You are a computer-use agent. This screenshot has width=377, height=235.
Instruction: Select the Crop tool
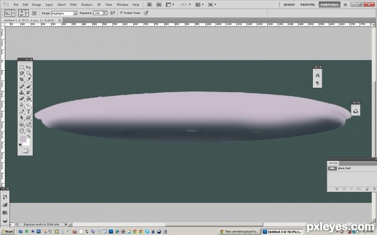pos(21,79)
